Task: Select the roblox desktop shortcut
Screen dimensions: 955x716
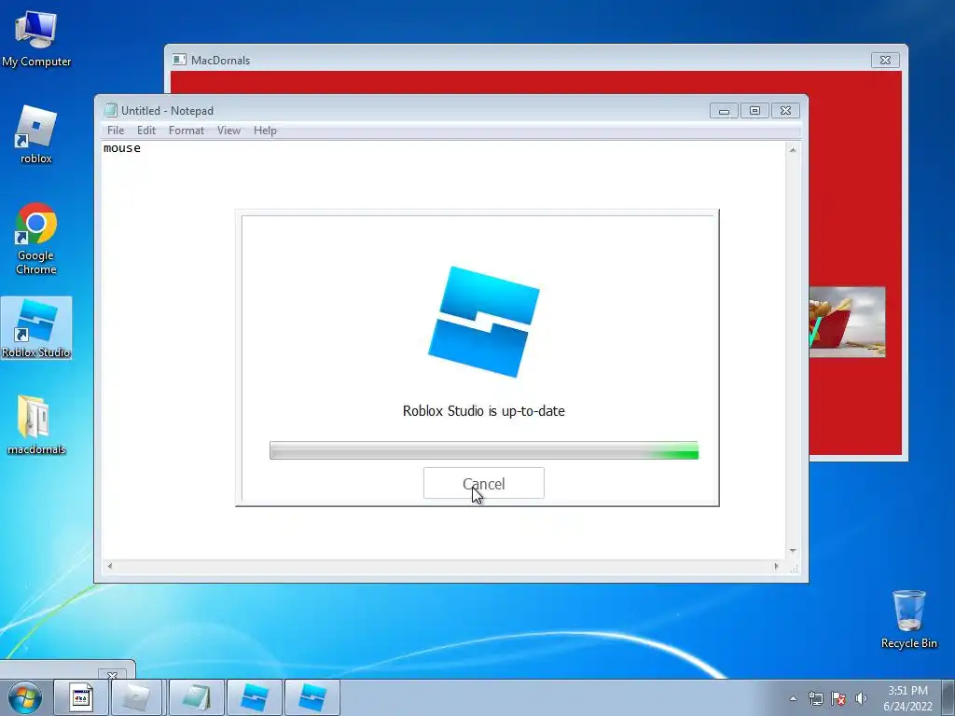Action: pyautogui.click(x=36, y=135)
